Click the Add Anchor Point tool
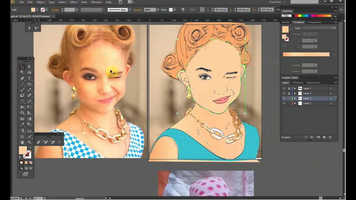The height and width of the screenshot is (200, 356). [x=45, y=142]
